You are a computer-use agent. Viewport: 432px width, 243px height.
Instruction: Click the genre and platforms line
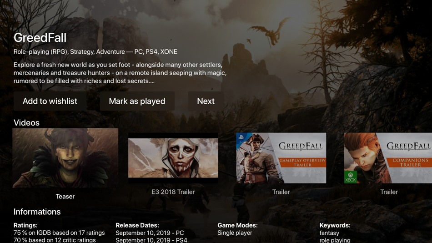pyautogui.click(x=95, y=52)
